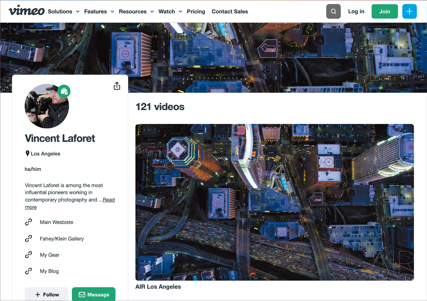The image size is (427, 301).
Task: Click the chain icon beside My Gear
Action: pyautogui.click(x=29, y=255)
